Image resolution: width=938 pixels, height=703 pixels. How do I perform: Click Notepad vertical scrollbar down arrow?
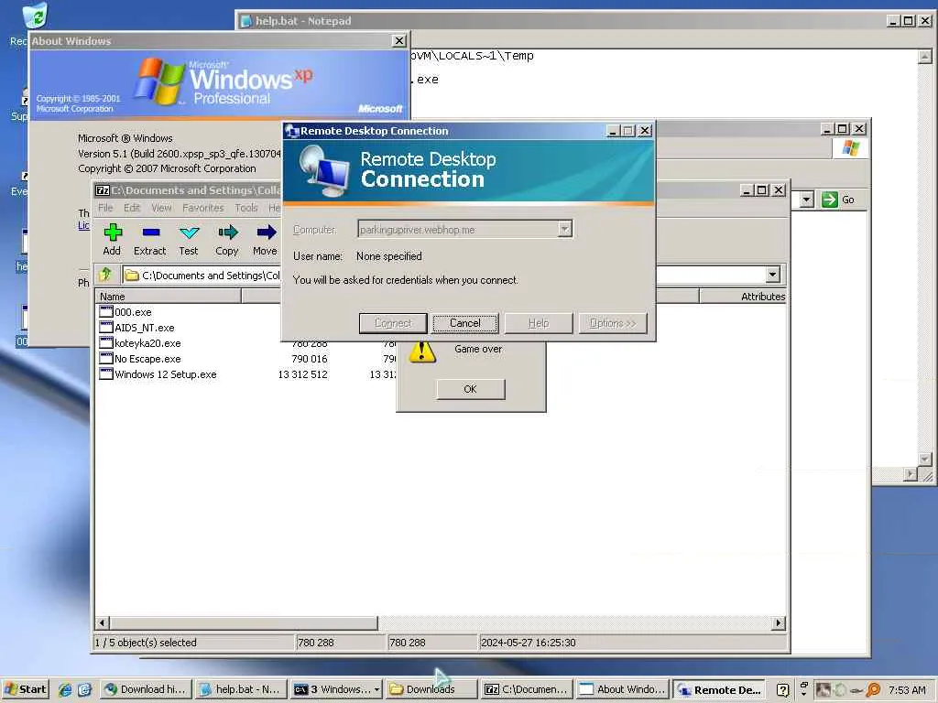pyautogui.click(x=925, y=460)
